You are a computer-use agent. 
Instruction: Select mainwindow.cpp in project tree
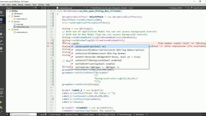click(23, 27)
